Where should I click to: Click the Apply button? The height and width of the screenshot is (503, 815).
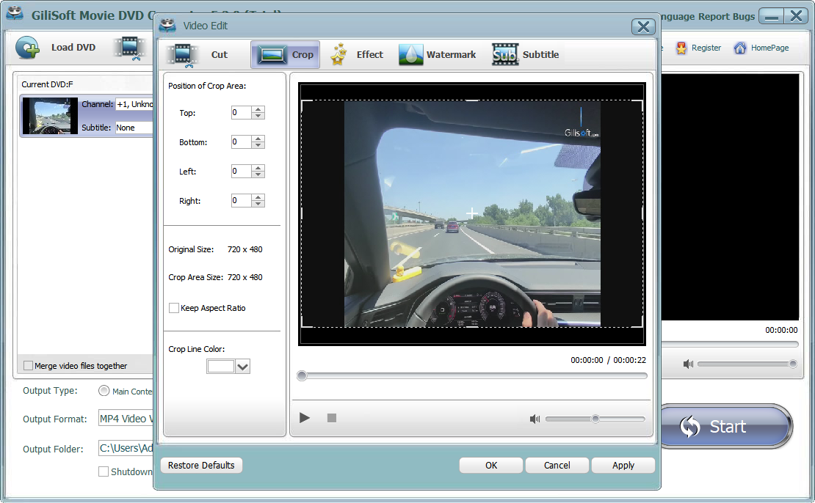click(623, 465)
